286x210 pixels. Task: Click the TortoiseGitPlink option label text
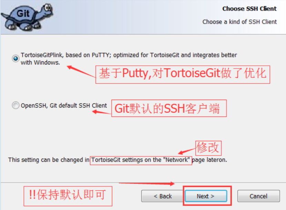[x=129, y=59]
